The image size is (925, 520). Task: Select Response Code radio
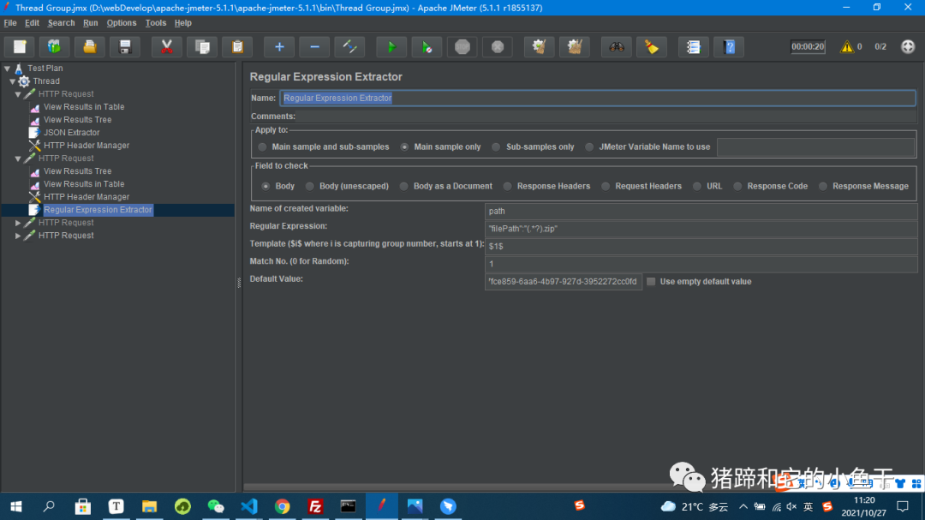[737, 186]
